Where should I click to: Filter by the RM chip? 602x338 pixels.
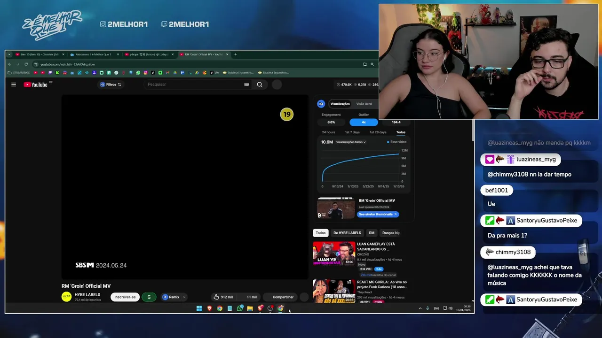(372, 233)
